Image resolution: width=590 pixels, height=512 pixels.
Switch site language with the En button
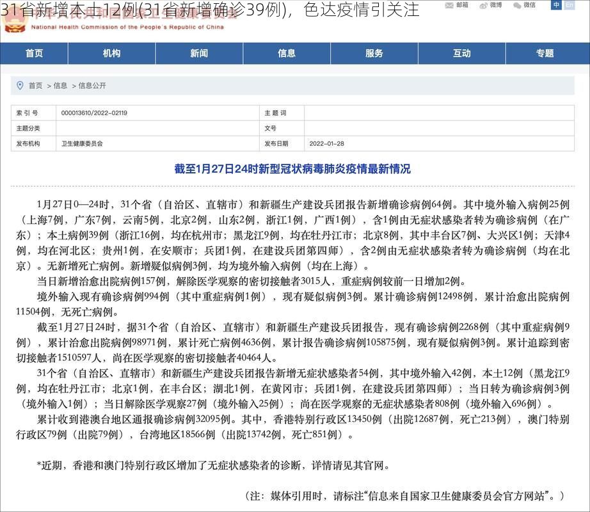pyautogui.click(x=570, y=5)
